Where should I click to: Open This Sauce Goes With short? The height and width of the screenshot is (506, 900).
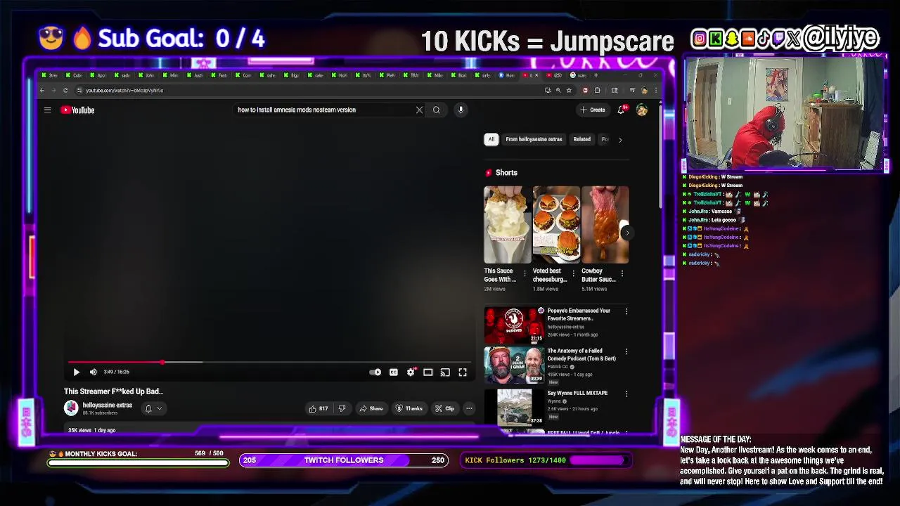click(x=507, y=225)
